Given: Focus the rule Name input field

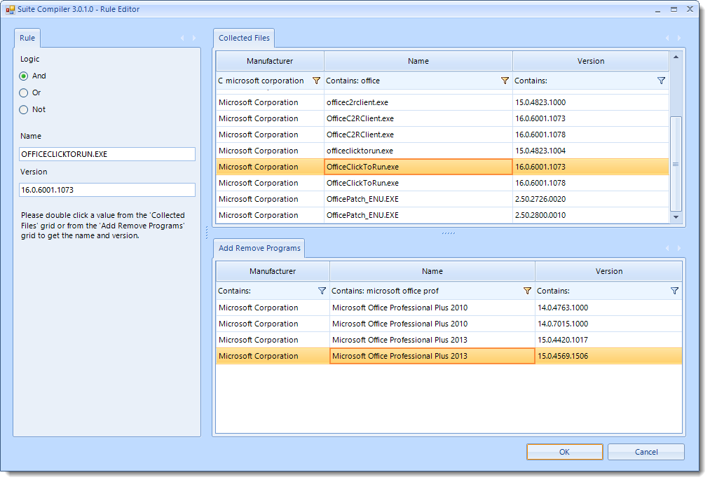Looking at the screenshot, I should (x=107, y=154).
